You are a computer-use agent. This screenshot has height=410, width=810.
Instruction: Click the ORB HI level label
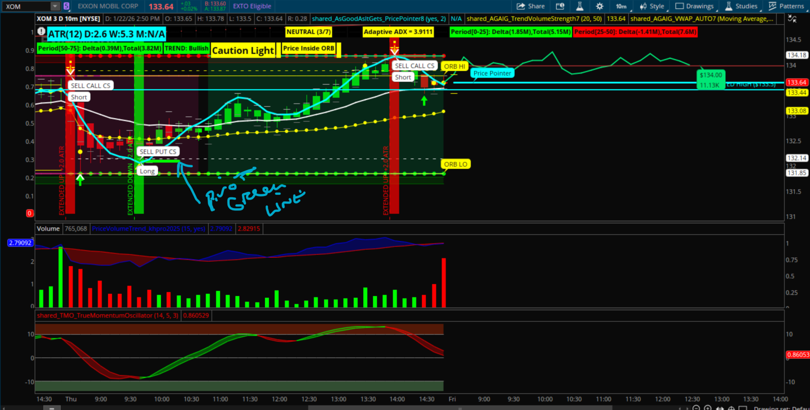[454, 66]
